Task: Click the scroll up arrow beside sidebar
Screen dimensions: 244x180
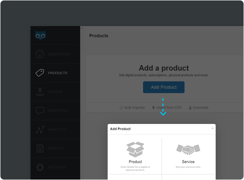Action: pos(82,28)
